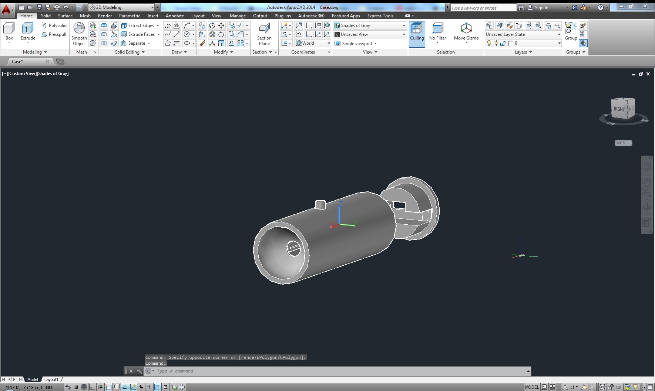Click the MODEL space button in status bar
The image size is (655, 391).
[532, 387]
